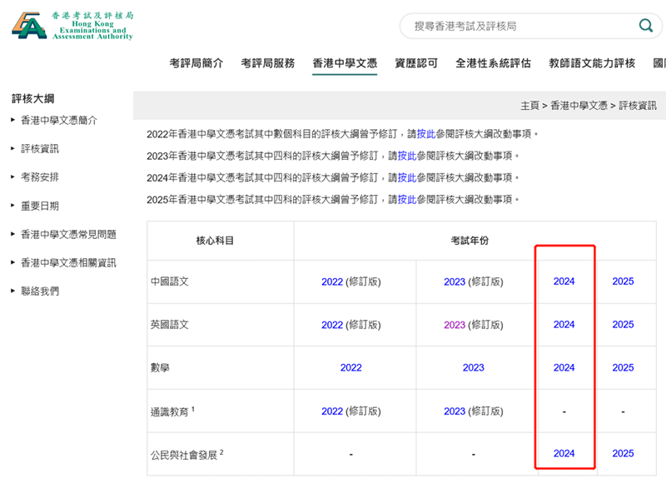Open the 考評局簡介 menu
The image size is (666, 483).
196,63
